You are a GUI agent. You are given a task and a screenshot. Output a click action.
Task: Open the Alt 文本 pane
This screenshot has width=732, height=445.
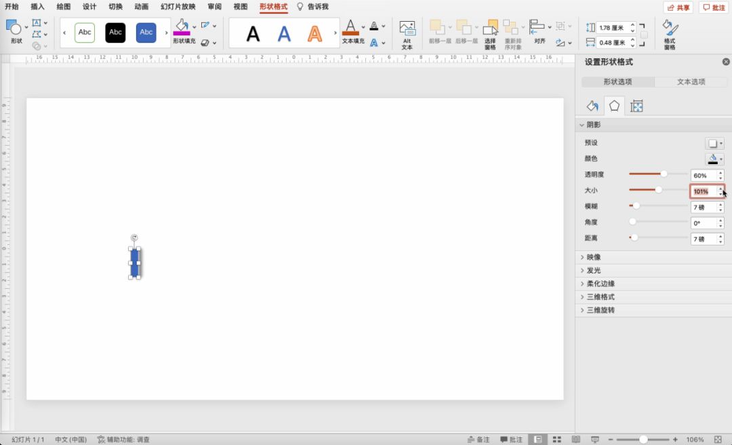pyautogui.click(x=407, y=35)
